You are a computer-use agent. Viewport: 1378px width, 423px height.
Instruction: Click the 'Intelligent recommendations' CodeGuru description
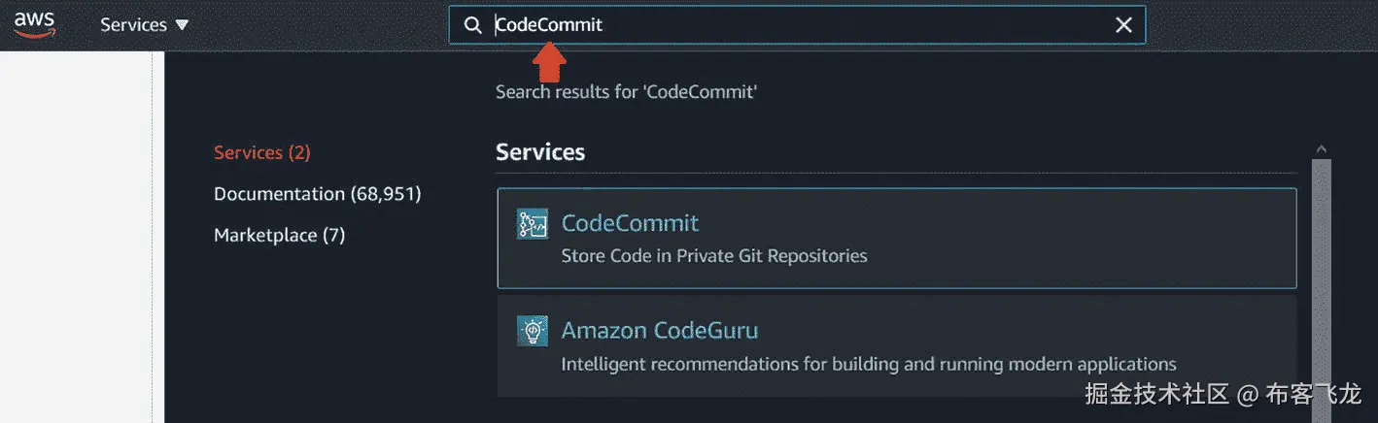[x=869, y=365]
